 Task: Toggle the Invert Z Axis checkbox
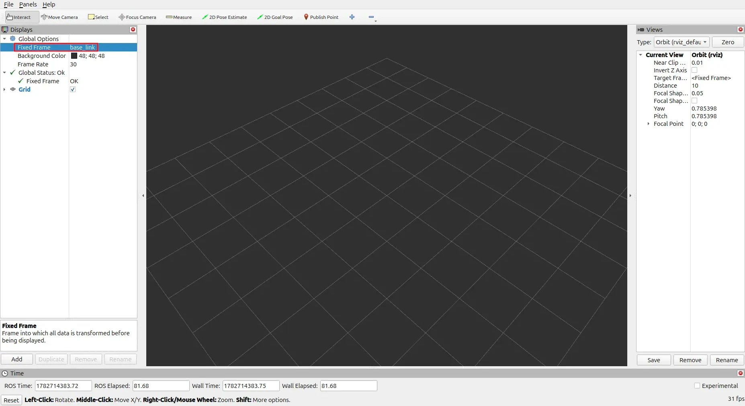click(x=694, y=70)
